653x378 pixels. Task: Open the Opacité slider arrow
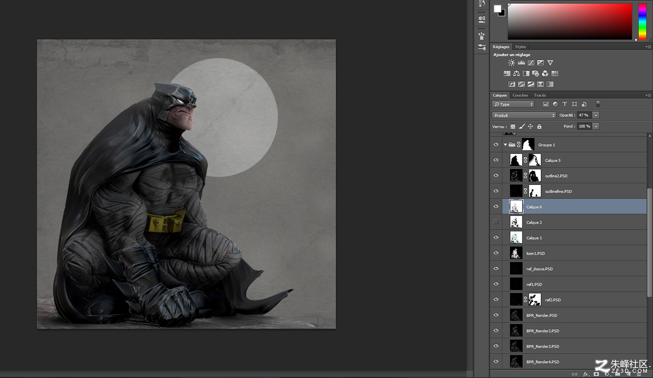point(596,115)
